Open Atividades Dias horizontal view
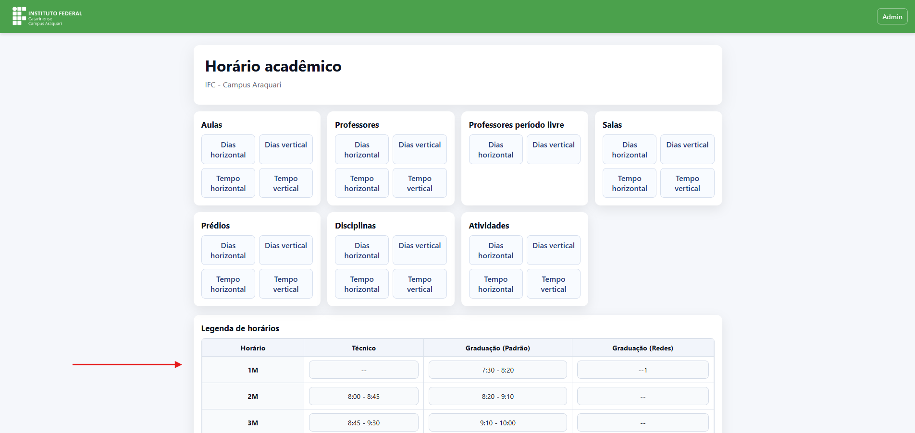This screenshot has height=433, width=915. tap(495, 251)
